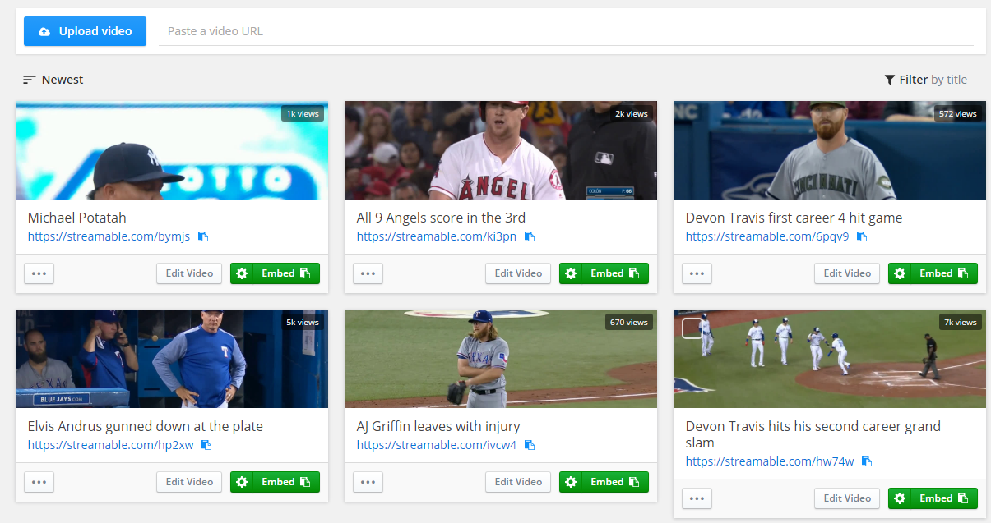Copy Embed code for Devon Travis grand slam
991x523 pixels.
click(944, 498)
